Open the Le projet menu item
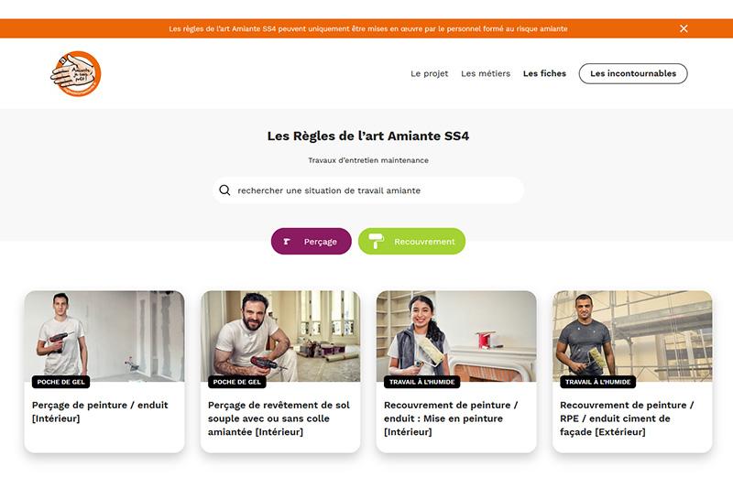 pos(429,73)
